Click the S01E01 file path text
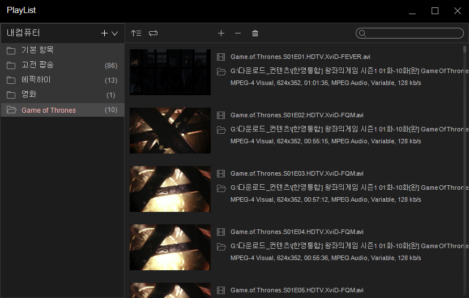 (349, 71)
